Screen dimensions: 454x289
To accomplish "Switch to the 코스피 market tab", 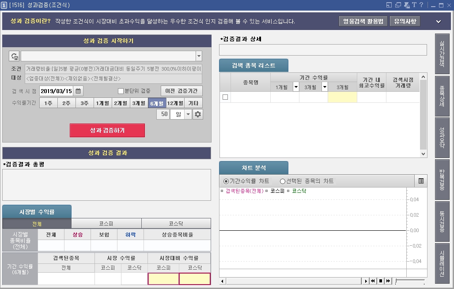I will click(x=106, y=224).
